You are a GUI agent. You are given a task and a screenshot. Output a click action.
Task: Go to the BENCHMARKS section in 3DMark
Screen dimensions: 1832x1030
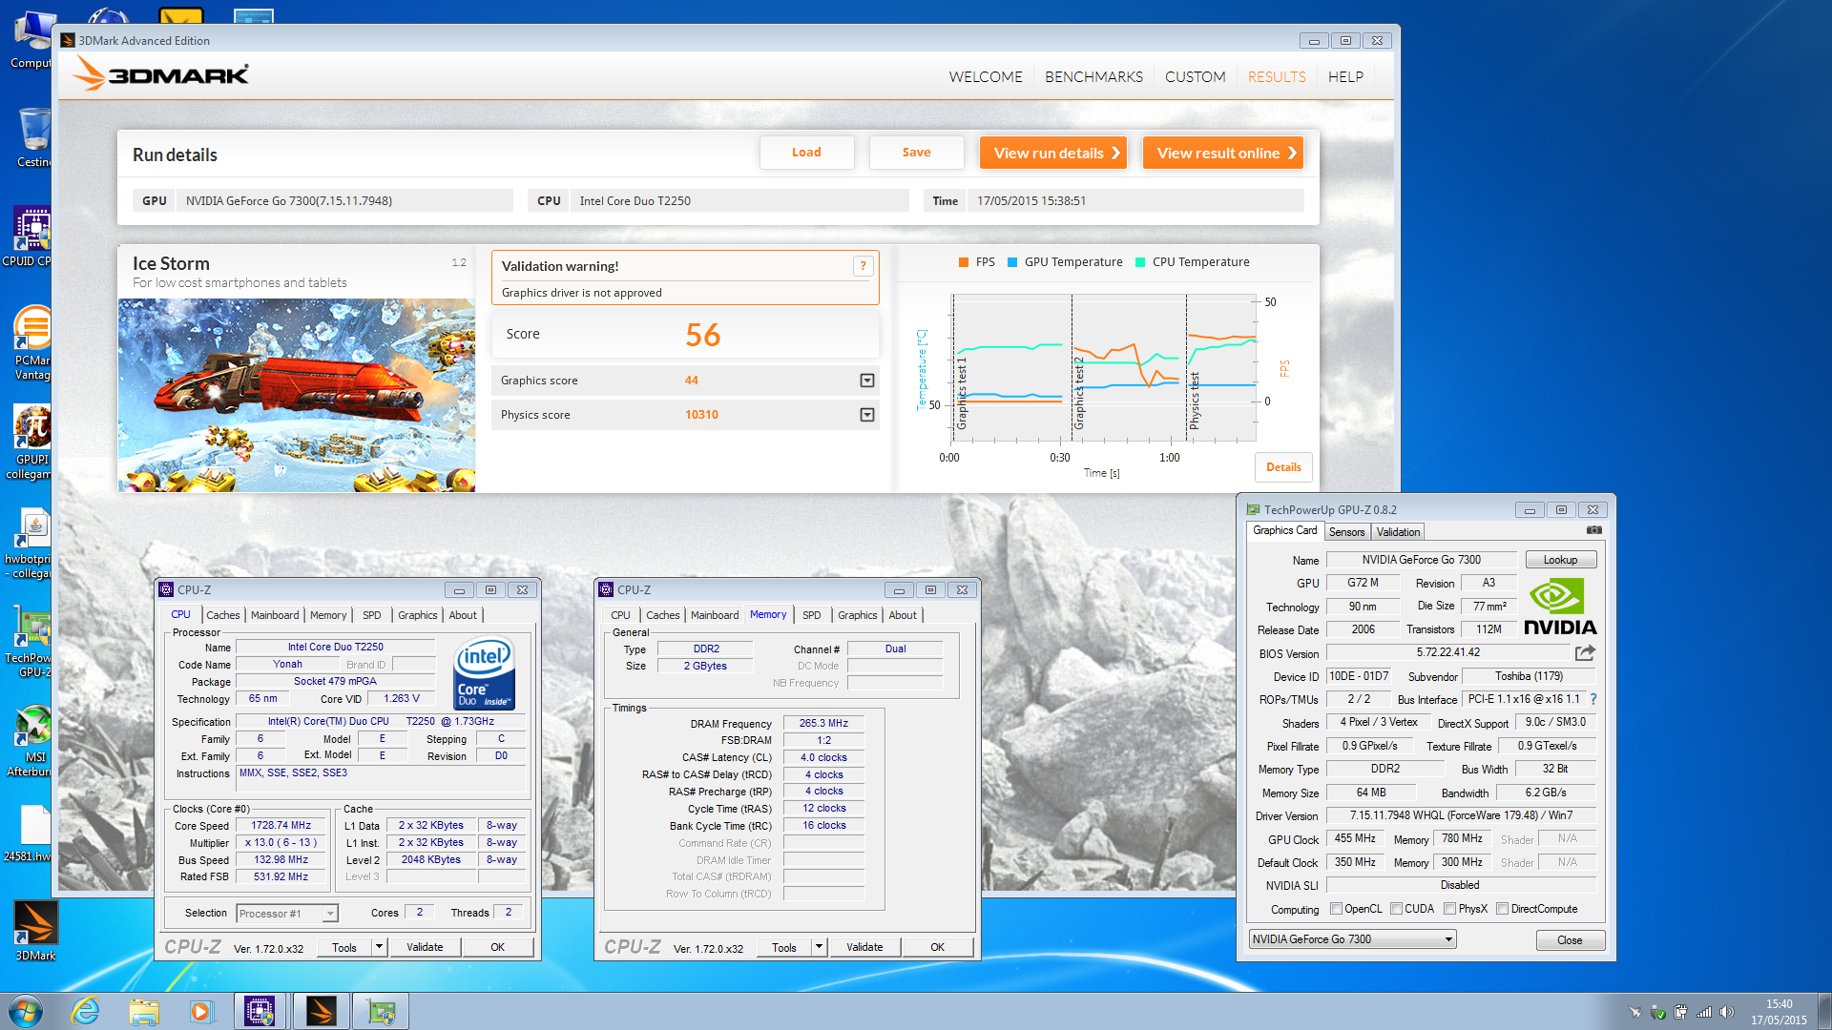click(1093, 76)
